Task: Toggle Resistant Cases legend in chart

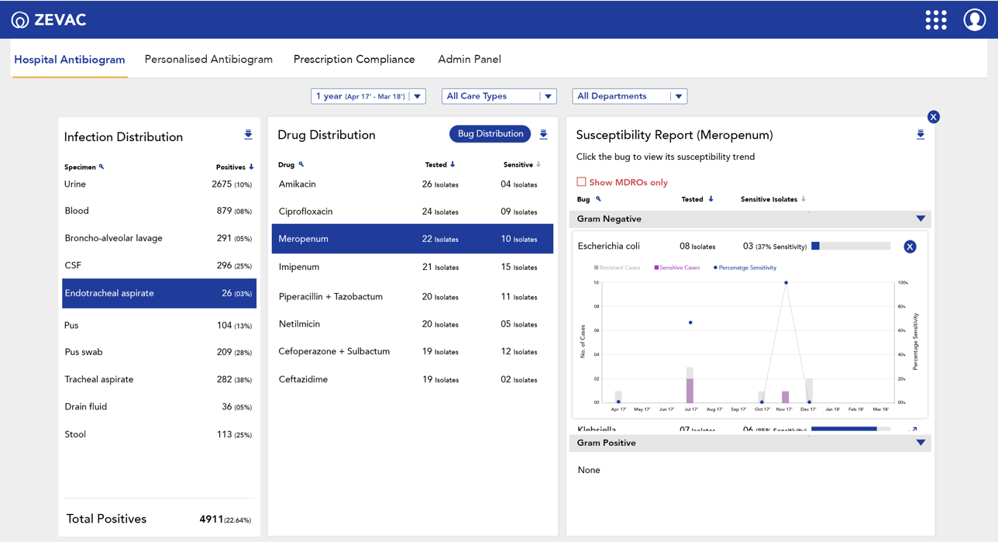Action: point(617,268)
